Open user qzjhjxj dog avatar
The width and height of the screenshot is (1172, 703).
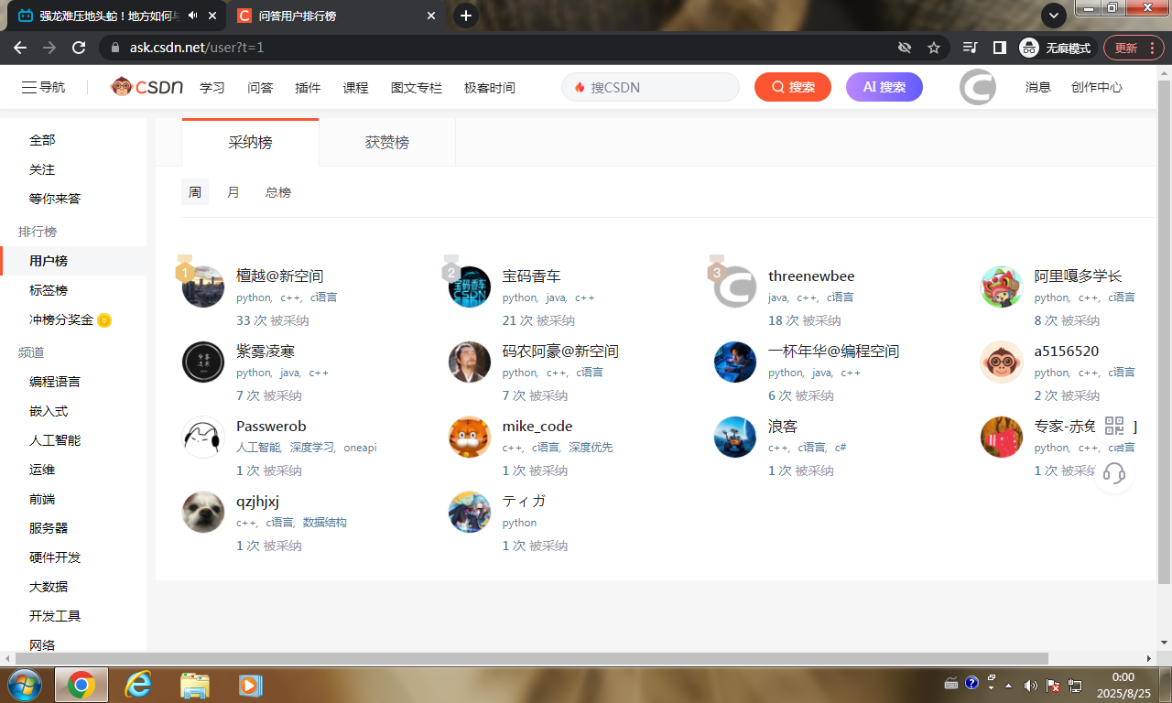click(203, 512)
